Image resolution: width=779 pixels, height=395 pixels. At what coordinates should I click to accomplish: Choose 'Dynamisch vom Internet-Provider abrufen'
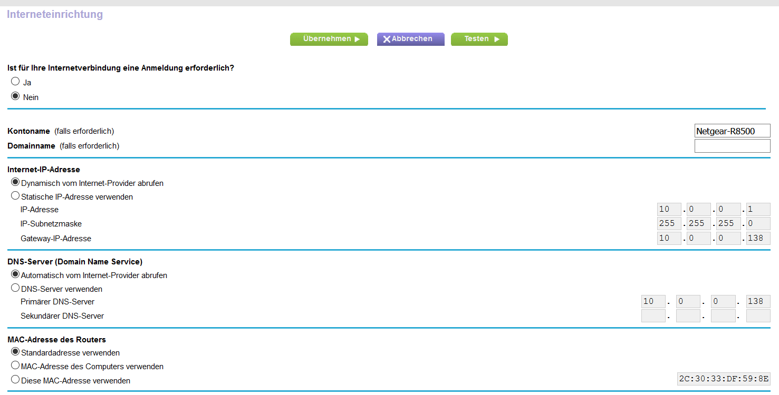click(x=15, y=182)
